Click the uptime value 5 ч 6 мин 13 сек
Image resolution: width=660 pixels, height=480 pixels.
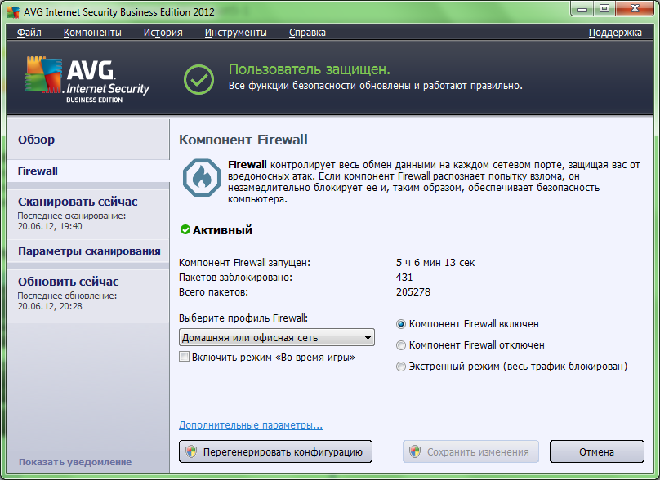pos(435,263)
